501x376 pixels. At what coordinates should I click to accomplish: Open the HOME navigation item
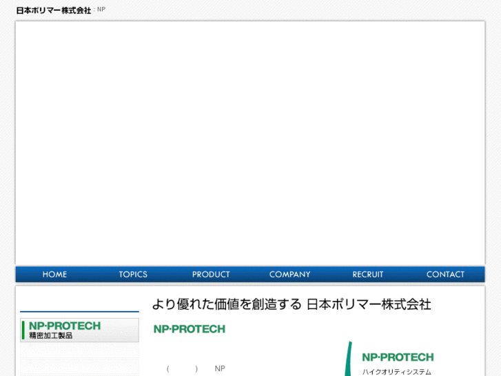[54, 275]
